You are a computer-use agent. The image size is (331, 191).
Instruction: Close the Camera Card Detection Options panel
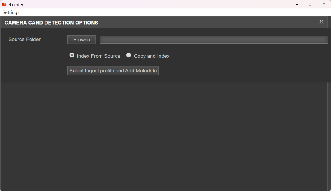(321, 21)
